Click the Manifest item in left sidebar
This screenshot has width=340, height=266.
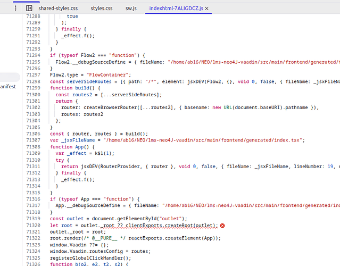8,86
